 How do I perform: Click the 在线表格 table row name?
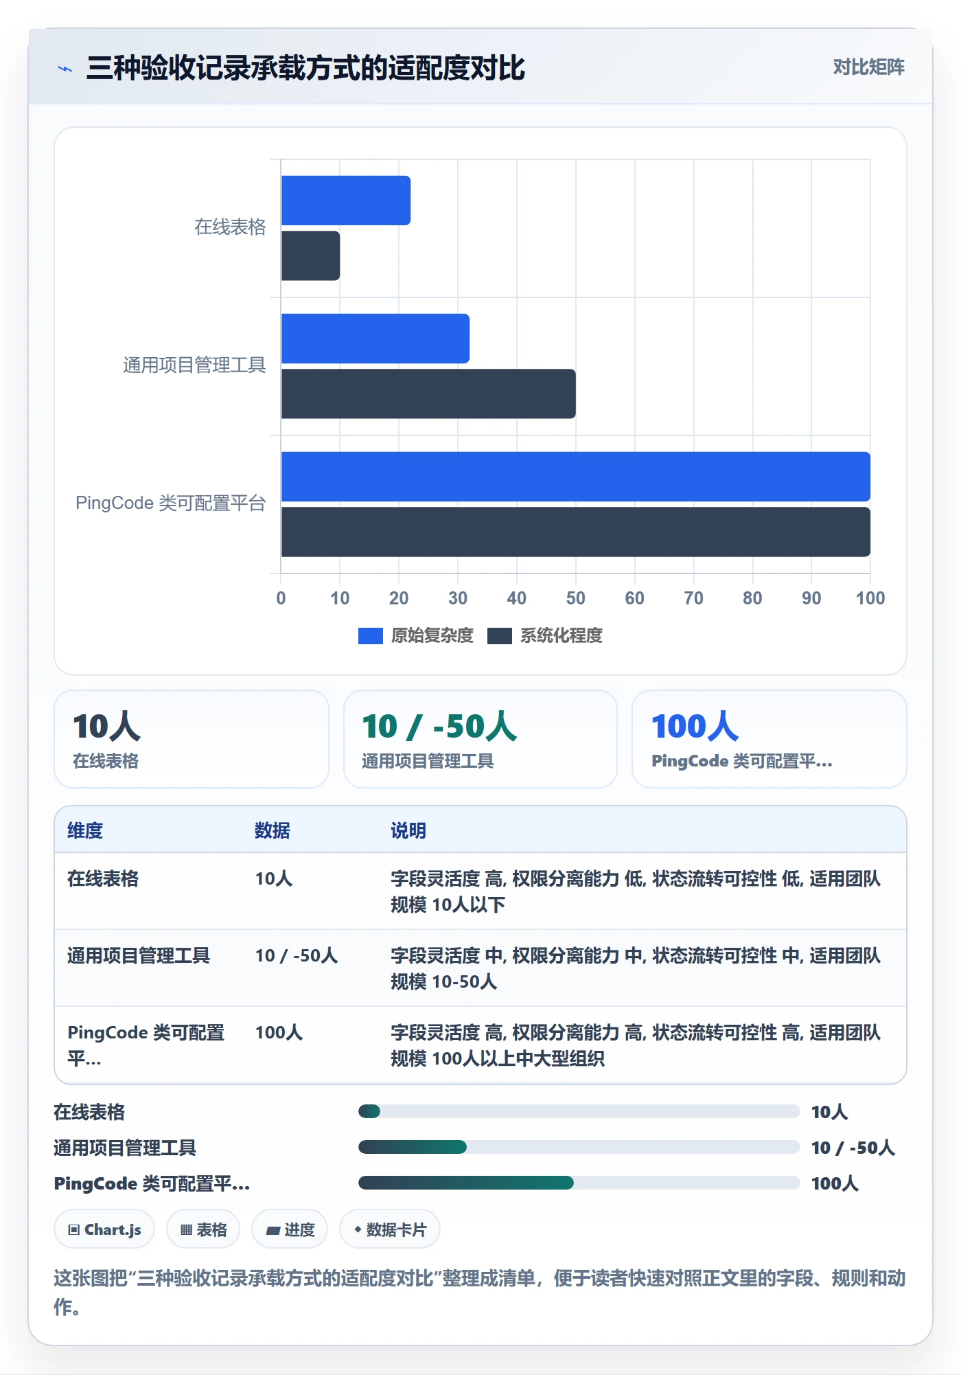103,878
